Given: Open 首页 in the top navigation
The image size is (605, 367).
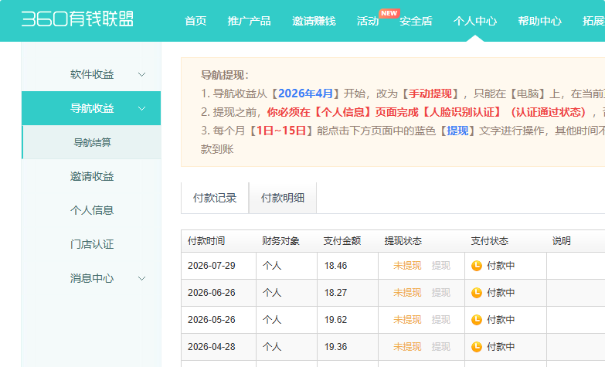Looking at the screenshot, I should (195, 21).
